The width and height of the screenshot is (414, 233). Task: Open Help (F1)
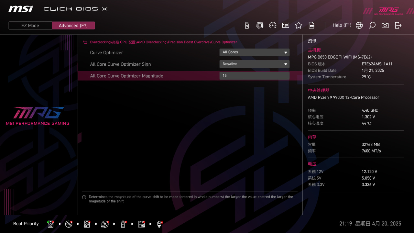(342, 25)
